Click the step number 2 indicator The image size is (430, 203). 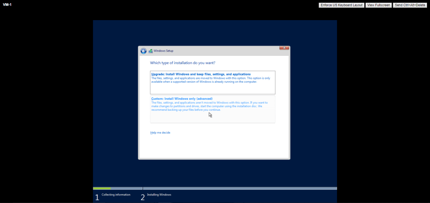(x=142, y=197)
